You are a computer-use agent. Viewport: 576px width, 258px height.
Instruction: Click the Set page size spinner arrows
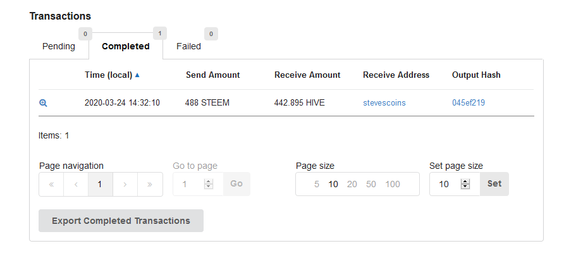pos(465,184)
